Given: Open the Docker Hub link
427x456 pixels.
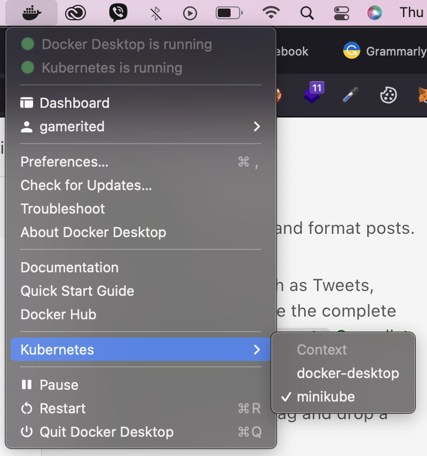Looking at the screenshot, I should pyautogui.click(x=58, y=315).
